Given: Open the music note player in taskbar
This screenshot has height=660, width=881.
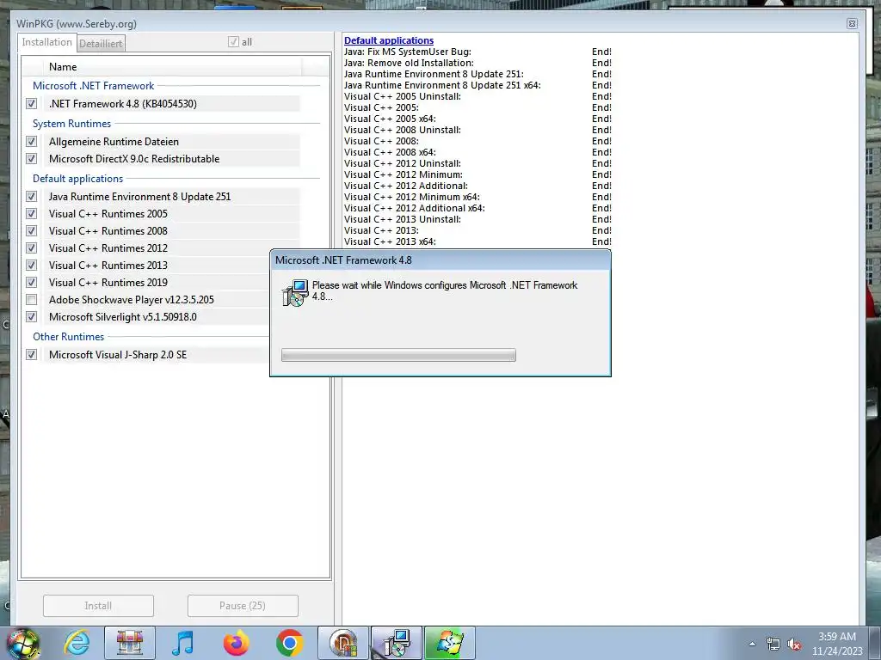Looking at the screenshot, I should 182,643.
